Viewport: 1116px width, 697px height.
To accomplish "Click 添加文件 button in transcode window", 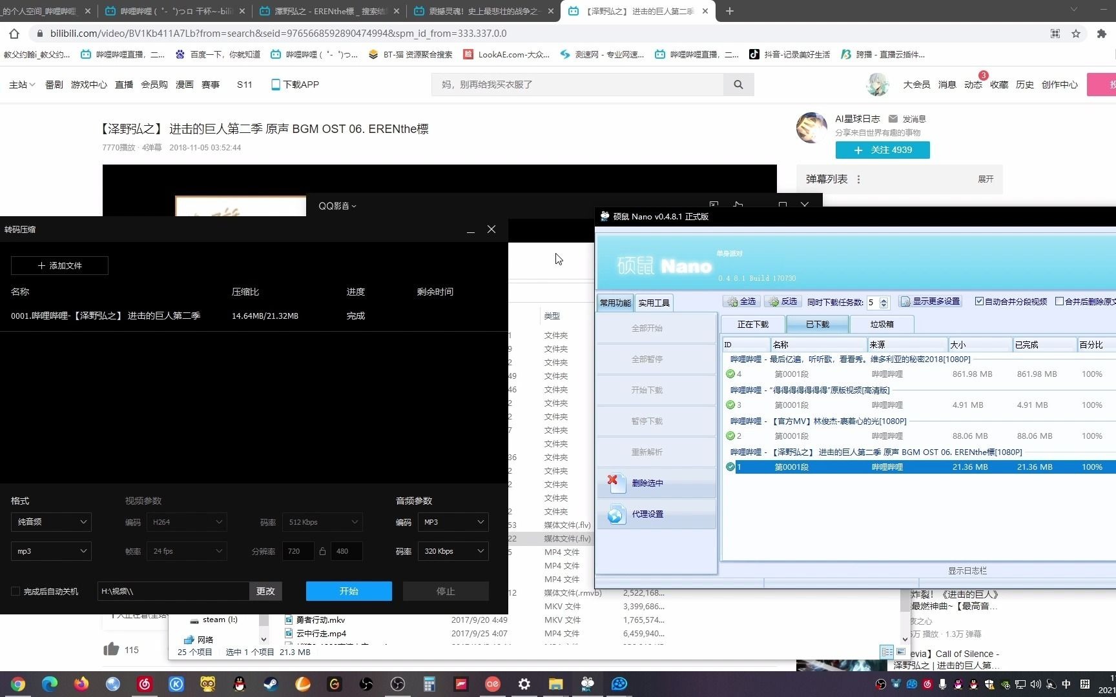I will [x=59, y=265].
